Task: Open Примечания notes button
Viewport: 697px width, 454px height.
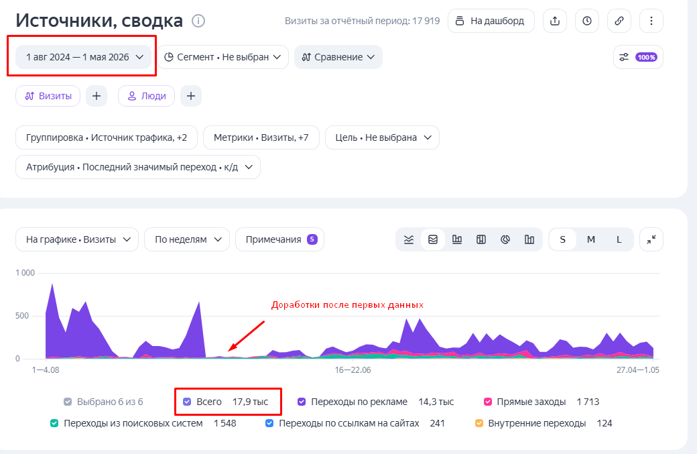Action: pyautogui.click(x=279, y=239)
